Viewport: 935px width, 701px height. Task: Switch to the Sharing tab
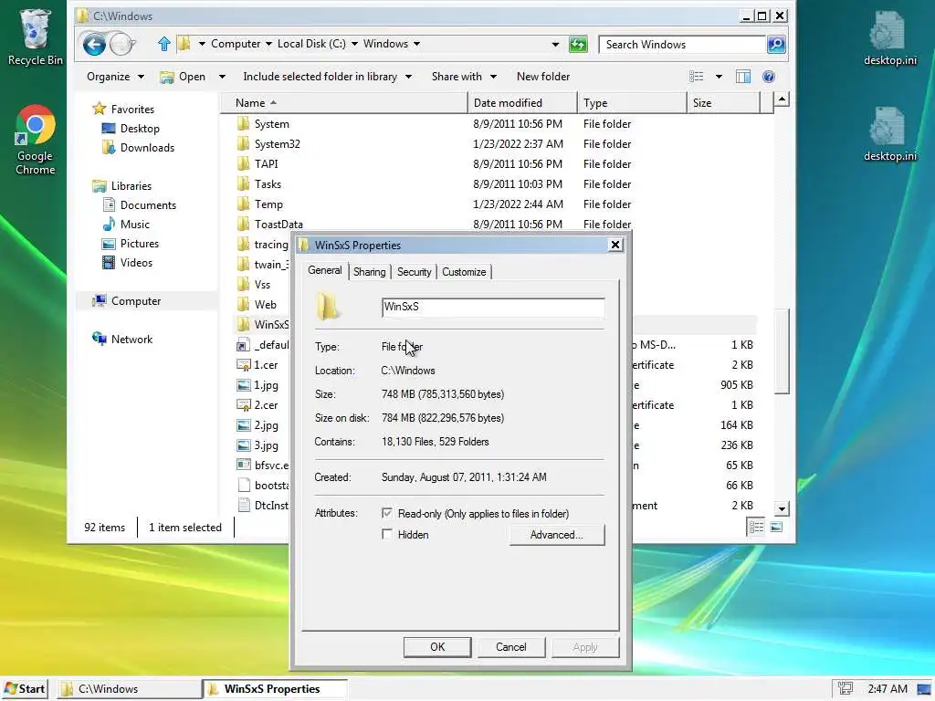[x=369, y=272]
